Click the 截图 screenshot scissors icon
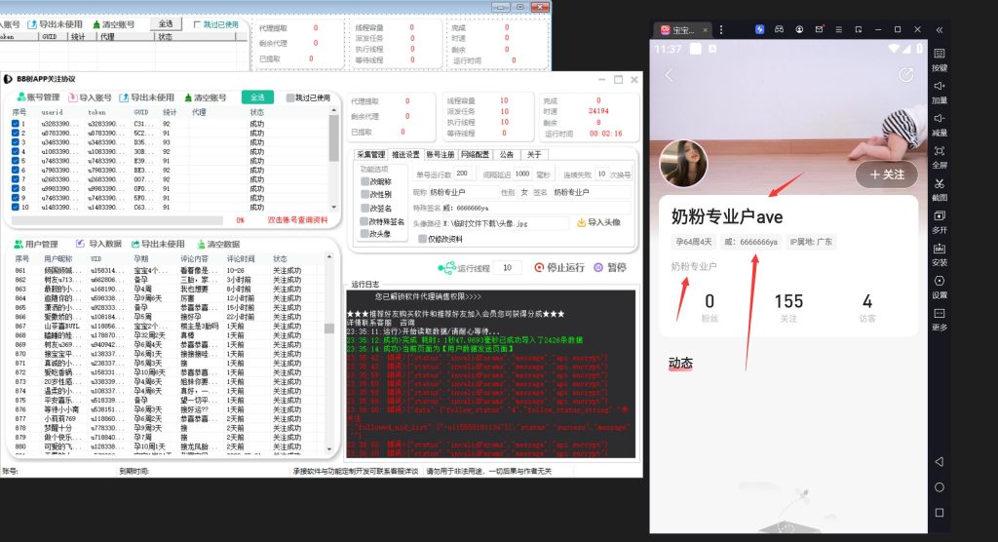The image size is (998, 542). [x=939, y=183]
